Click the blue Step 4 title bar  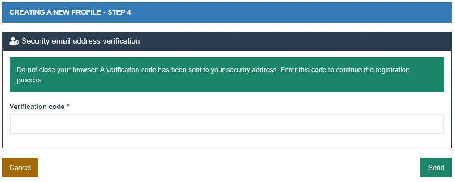click(227, 12)
